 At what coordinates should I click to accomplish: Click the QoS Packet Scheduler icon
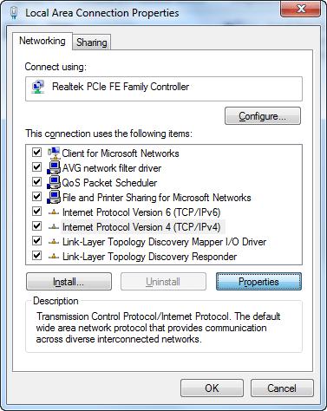click(x=54, y=182)
